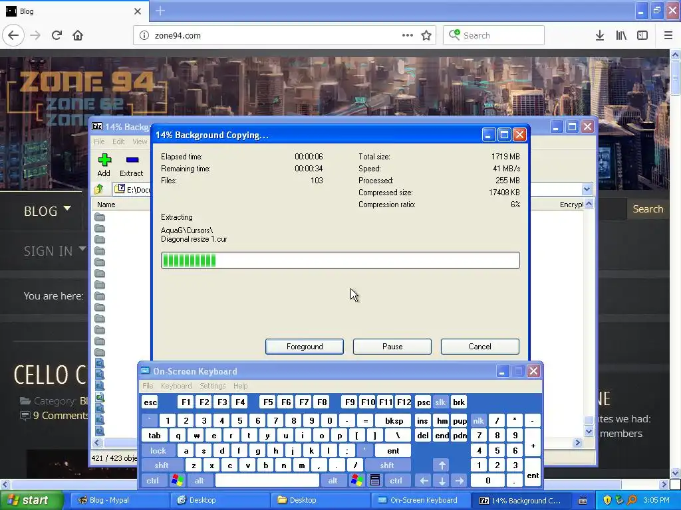Image resolution: width=681 pixels, height=510 pixels.
Task: Click the F5 key on keyboard
Action: (x=268, y=402)
